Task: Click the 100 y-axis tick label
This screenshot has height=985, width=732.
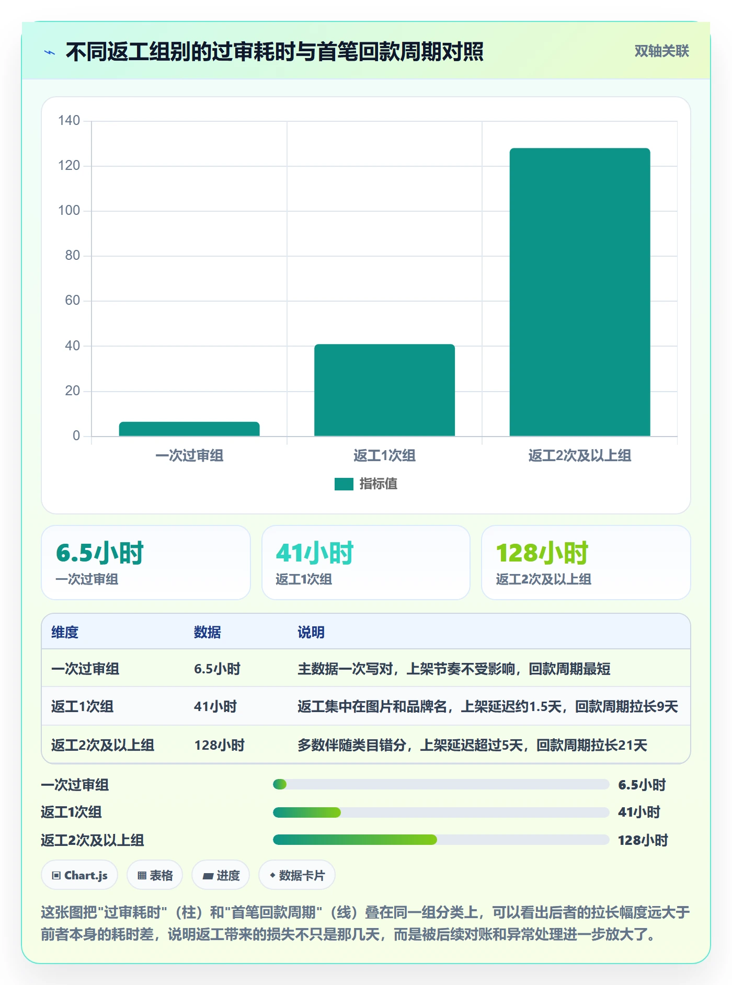Action: point(69,210)
